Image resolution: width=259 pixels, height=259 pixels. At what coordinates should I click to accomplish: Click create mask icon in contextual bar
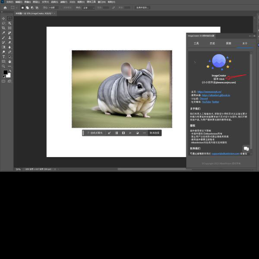[123, 133]
